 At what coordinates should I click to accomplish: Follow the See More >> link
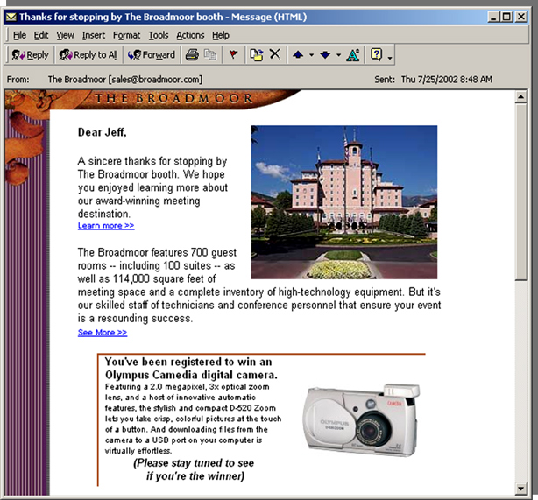coord(103,332)
